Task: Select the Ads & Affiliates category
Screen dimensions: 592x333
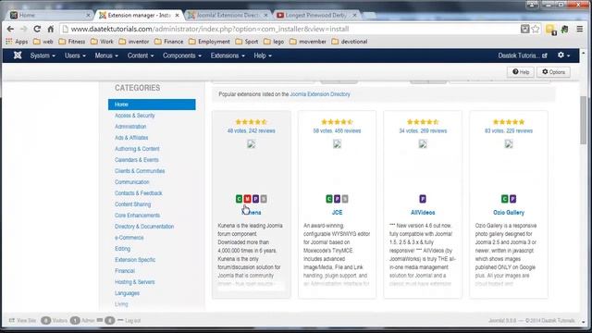Action: pos(131,138)
